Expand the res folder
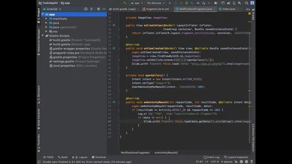 point(46,31)
